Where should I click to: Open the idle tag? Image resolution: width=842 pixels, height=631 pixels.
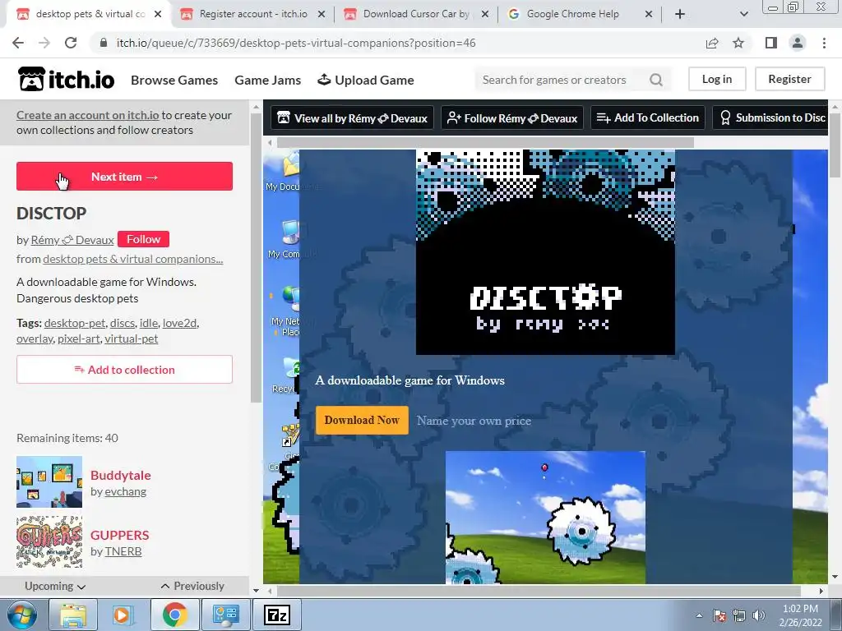(x=148, y=323)
